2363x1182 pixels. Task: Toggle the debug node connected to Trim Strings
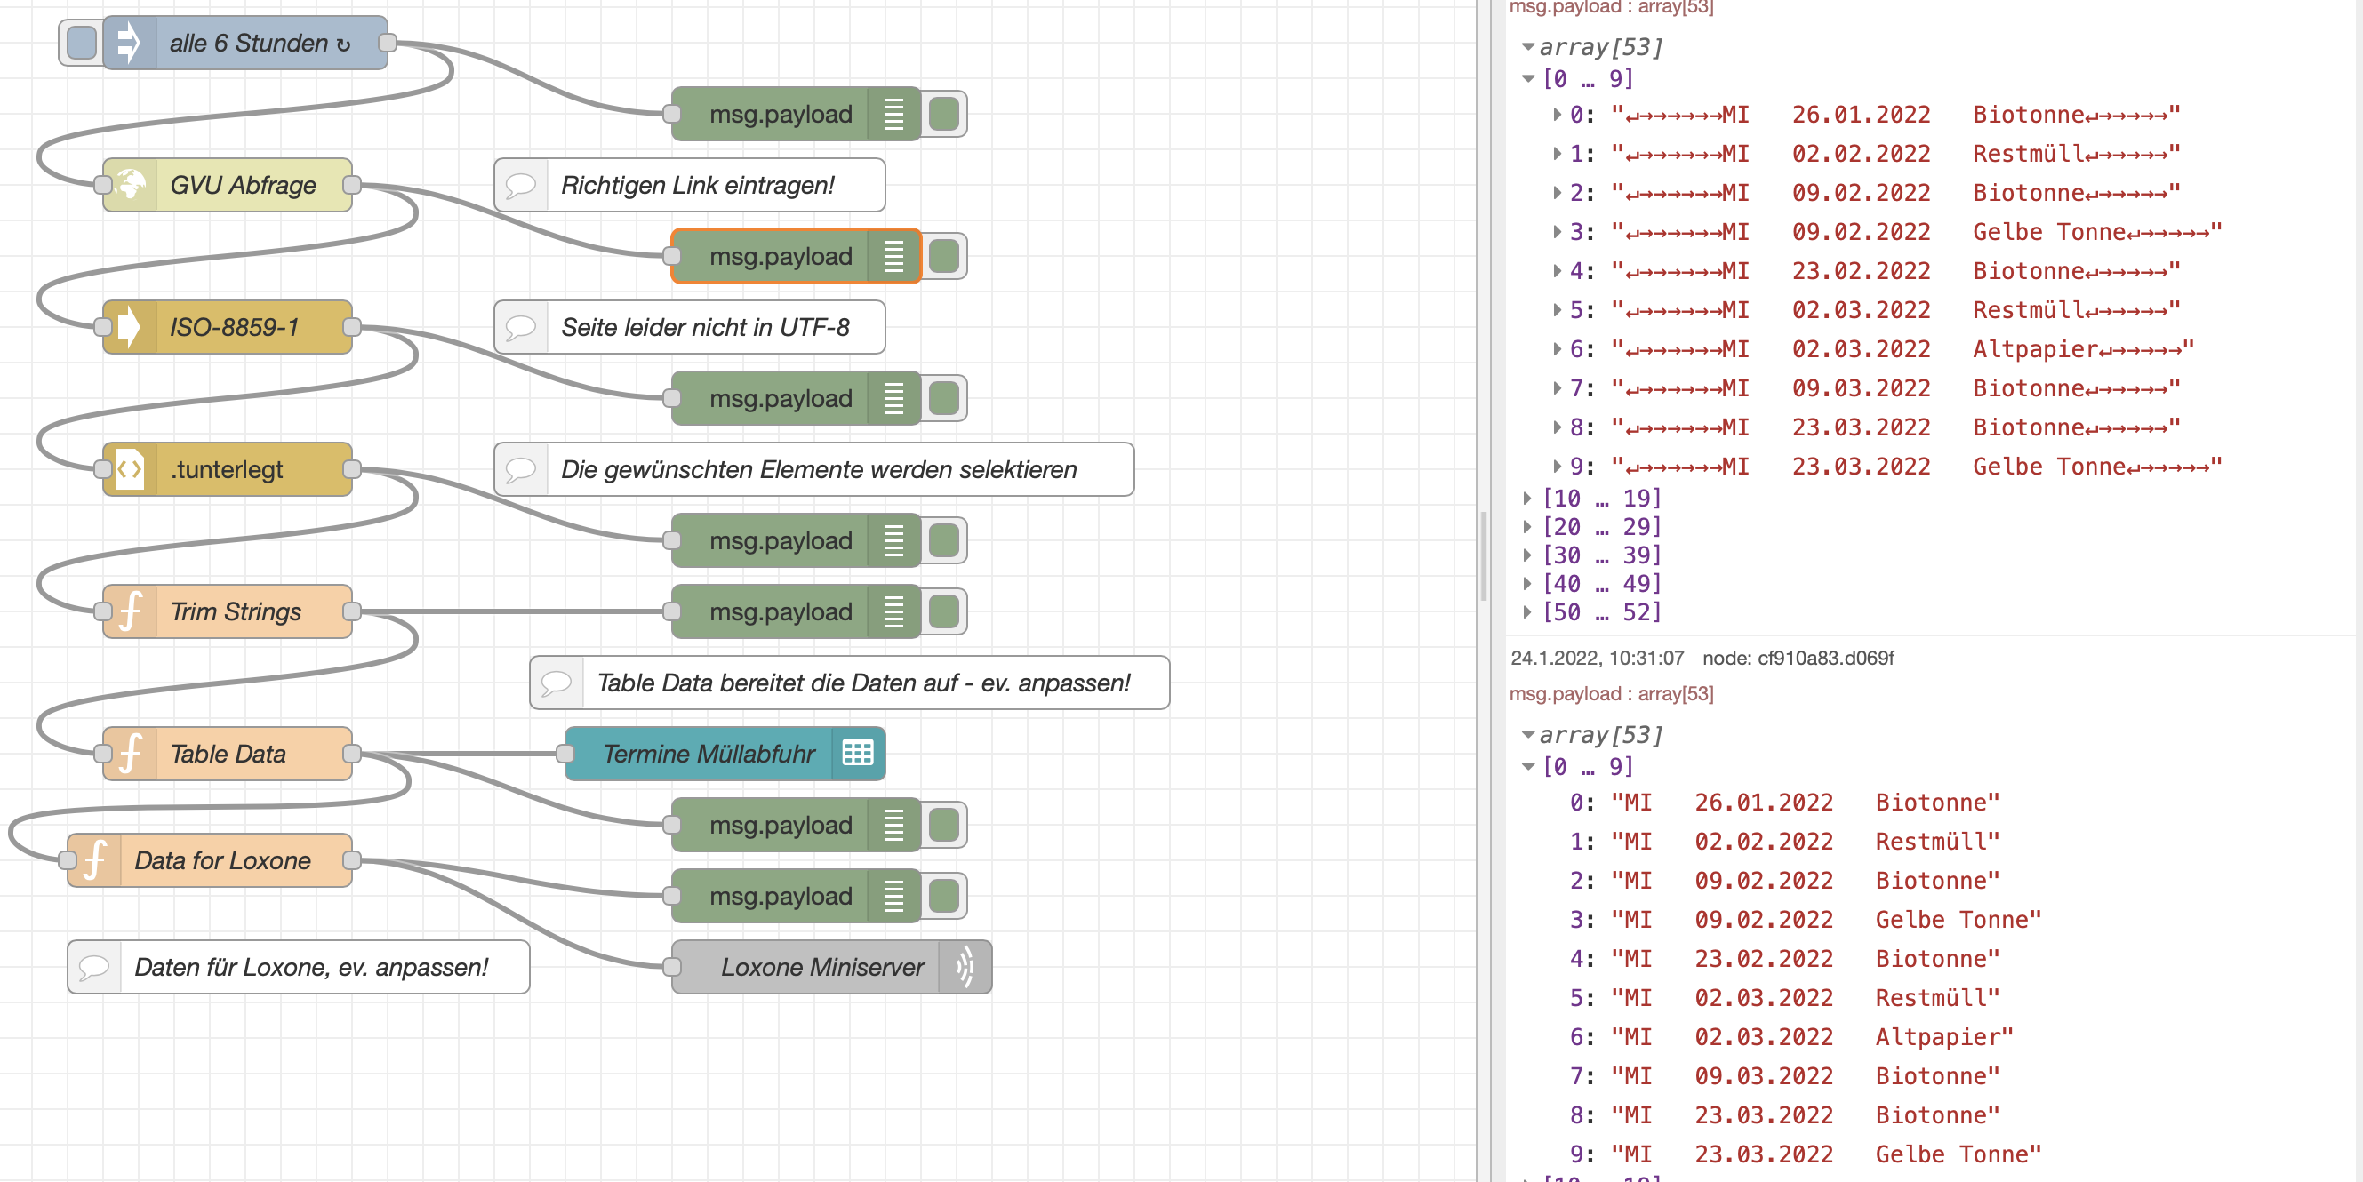click(944, 611)
